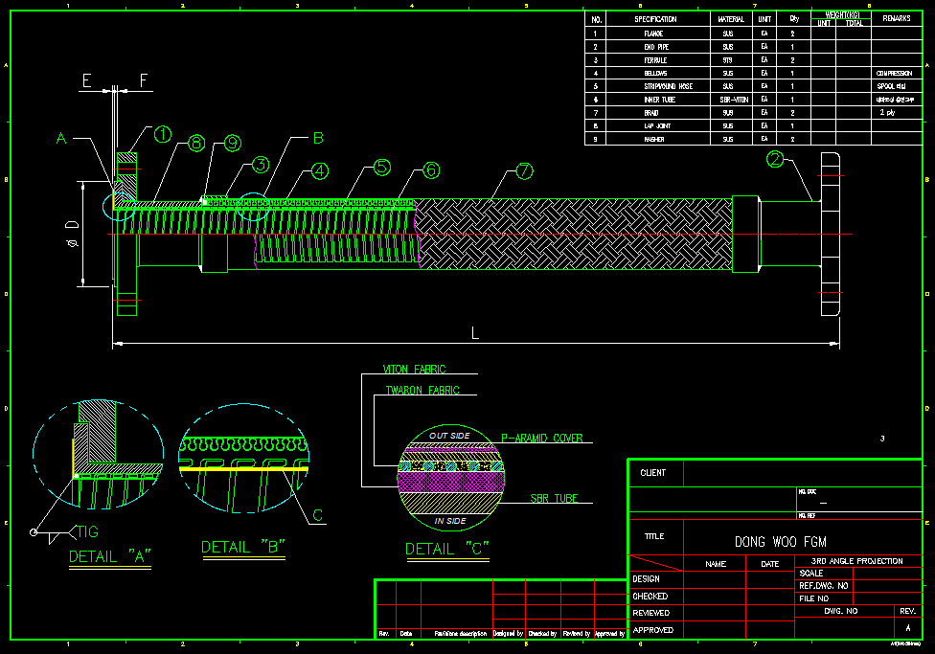Select the FLANGE specification cell
Viewport: 935px width, 654px height.
coord(658,34)
